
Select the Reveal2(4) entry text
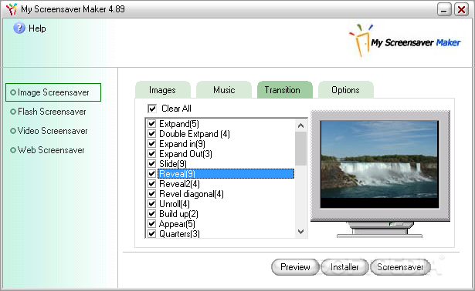pyautogui.click(x=179, y=184)
